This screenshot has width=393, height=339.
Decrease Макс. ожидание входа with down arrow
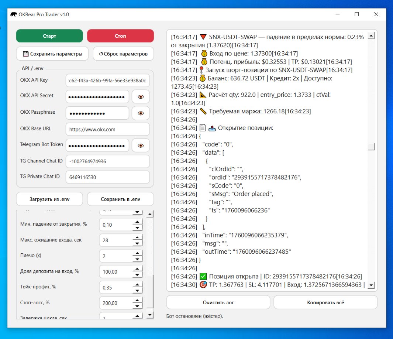pyautogui.click(x=137, y=243)
